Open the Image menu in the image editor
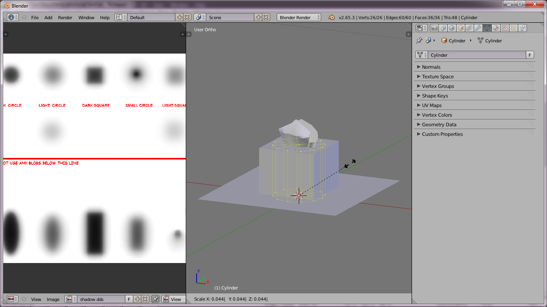Viewport: 547px width, 307px height. (x=53, y=299)
